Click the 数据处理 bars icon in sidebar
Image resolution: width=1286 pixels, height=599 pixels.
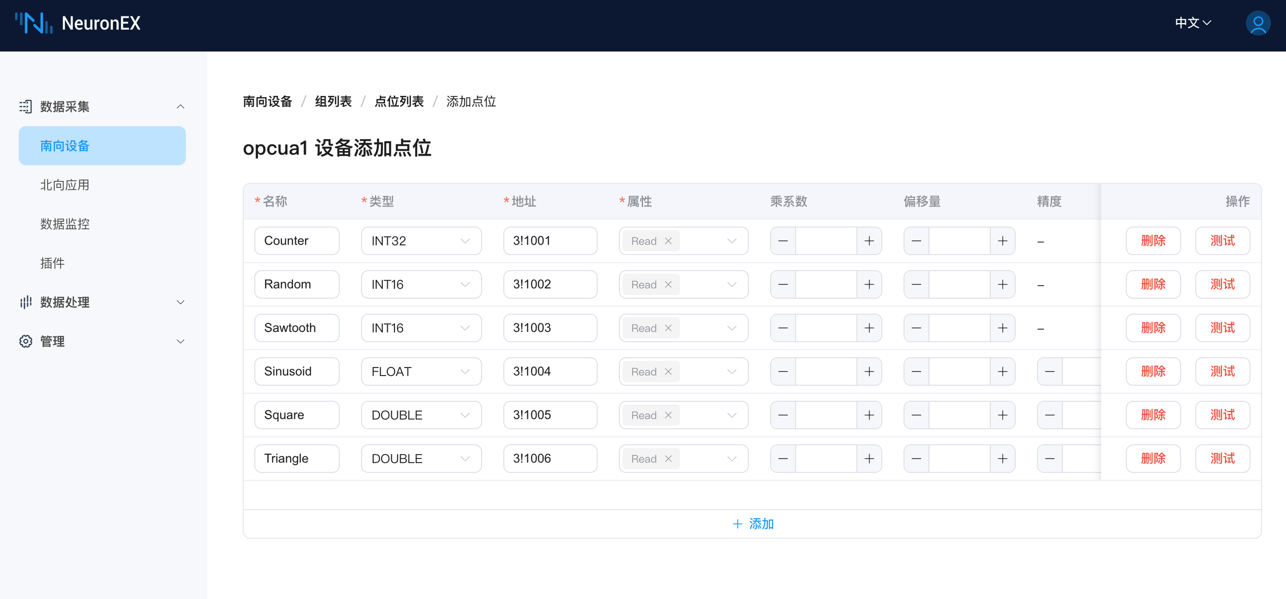(26, 302)
